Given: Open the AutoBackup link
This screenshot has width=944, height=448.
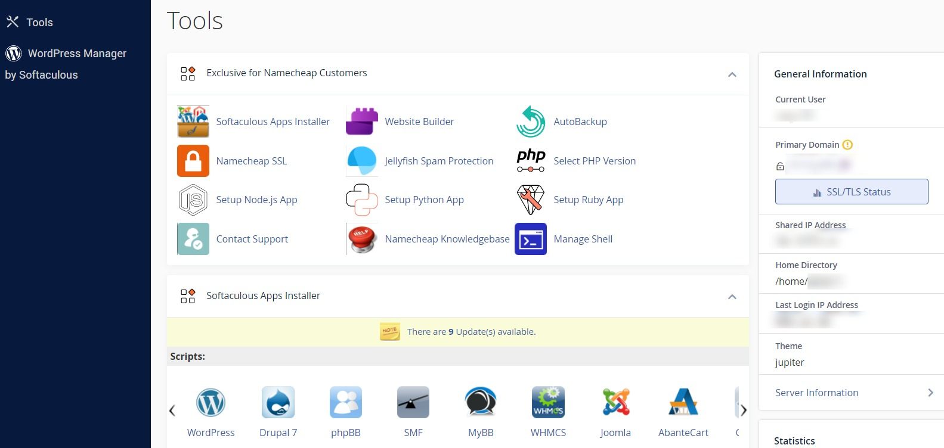Looking at the screenshot, I should [580, 122].
